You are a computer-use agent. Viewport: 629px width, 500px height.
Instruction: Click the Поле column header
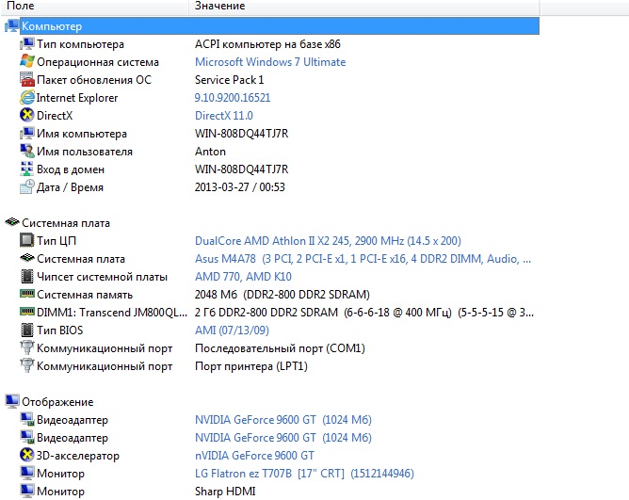(21, 7)
